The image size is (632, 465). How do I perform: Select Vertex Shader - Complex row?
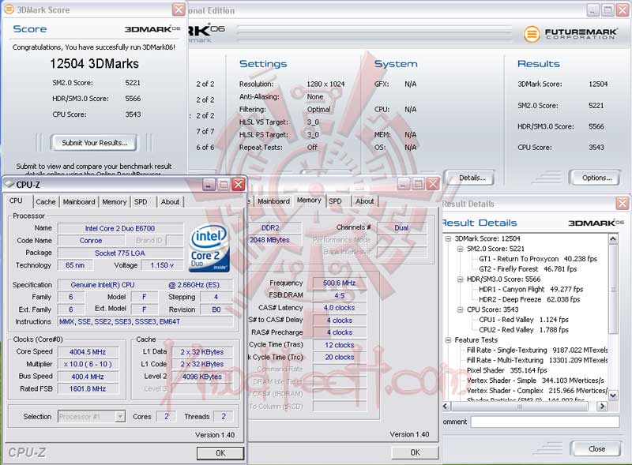(x=537, y=391)
